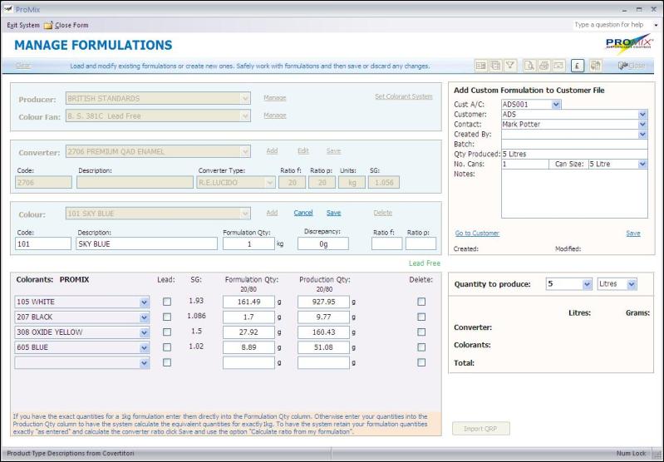This screenshot has width=664, height=462.
Task: Click the print preview magnifier icon
Action: coord(529,66)
